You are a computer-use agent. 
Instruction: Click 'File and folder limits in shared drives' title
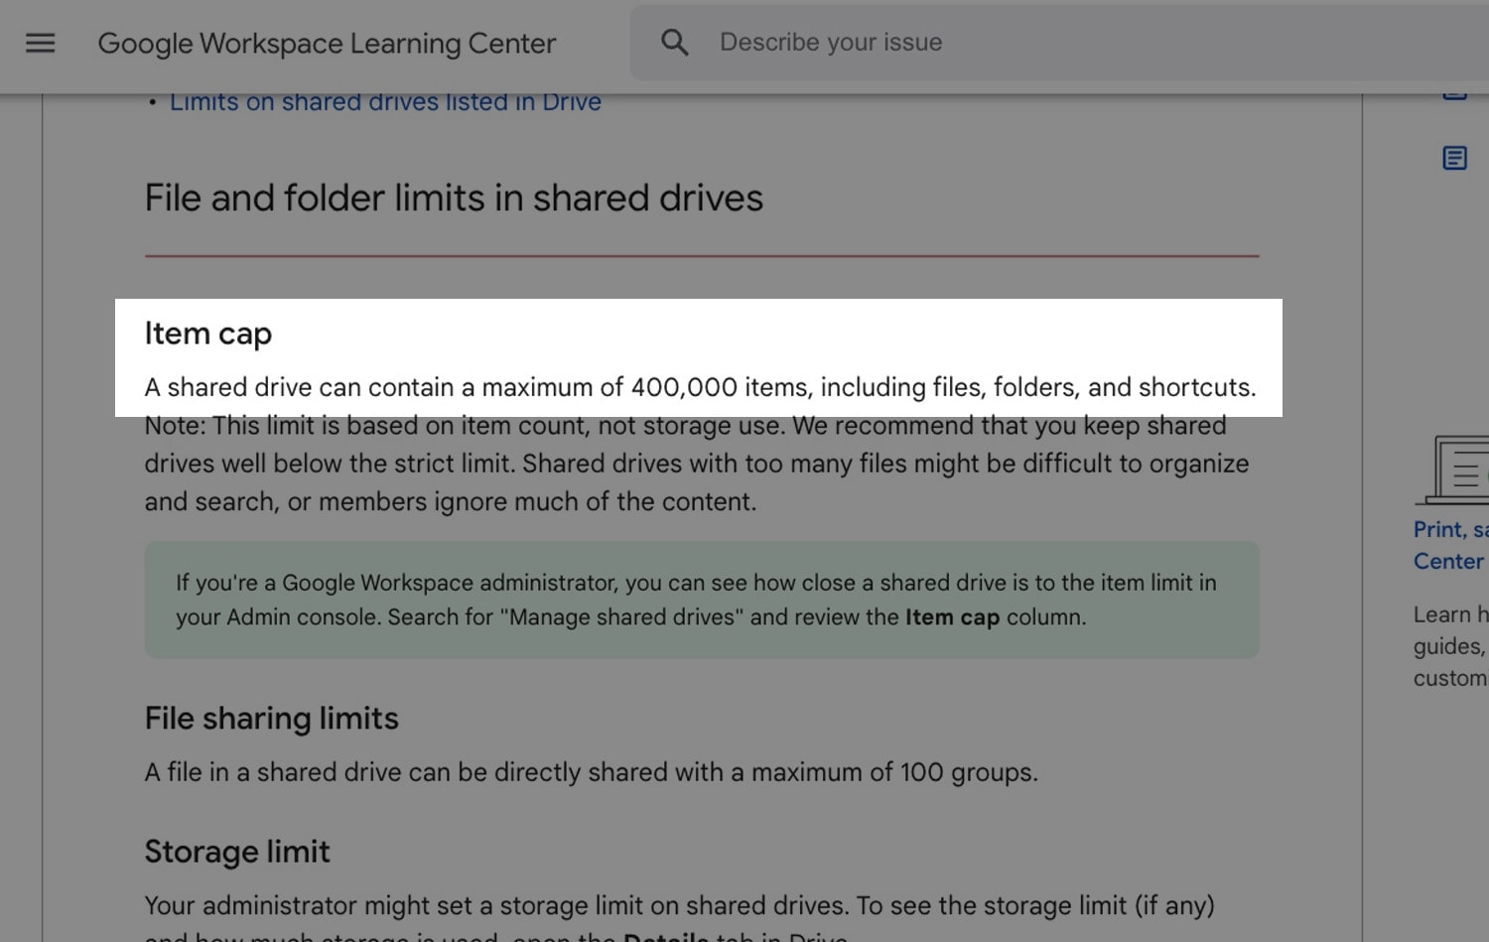454,198
